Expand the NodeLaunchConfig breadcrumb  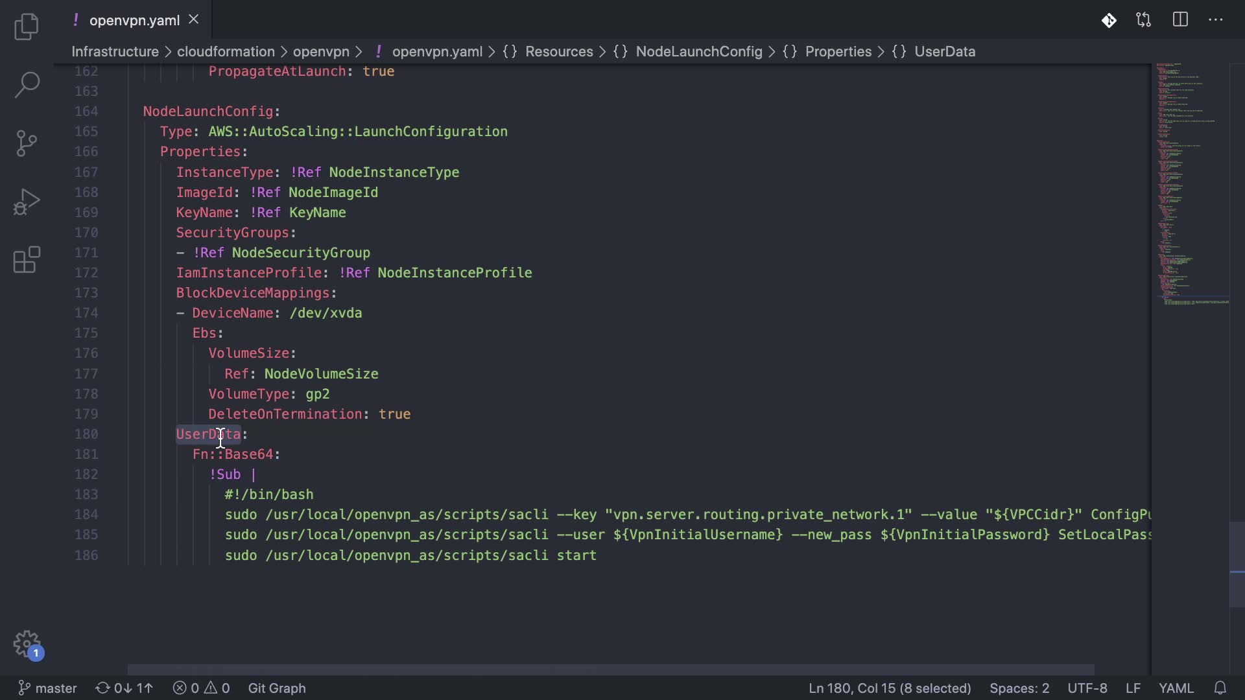698,52
